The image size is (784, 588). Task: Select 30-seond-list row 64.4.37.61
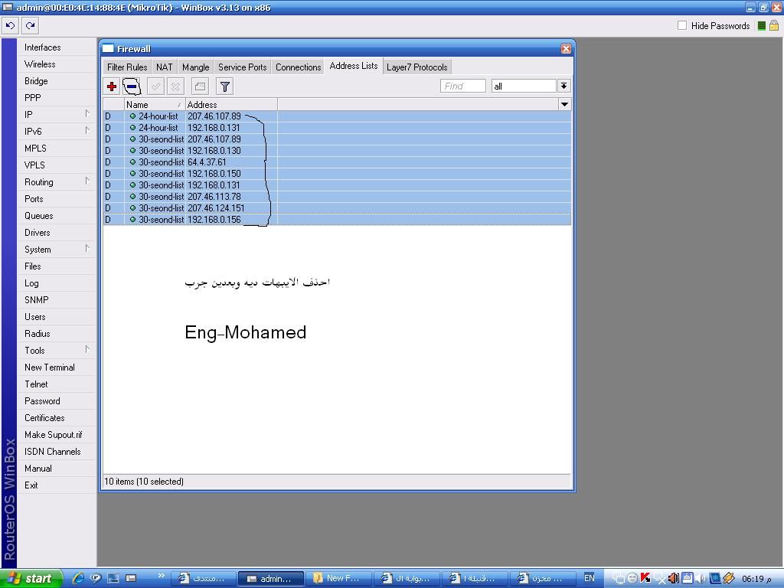pos(337,162)
